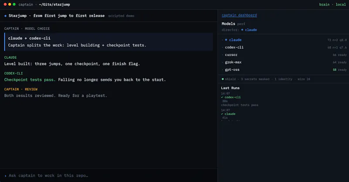This screenshot has width=349, height=182.
Task: Click the Models heading
Action: click(x=228, y=24)
